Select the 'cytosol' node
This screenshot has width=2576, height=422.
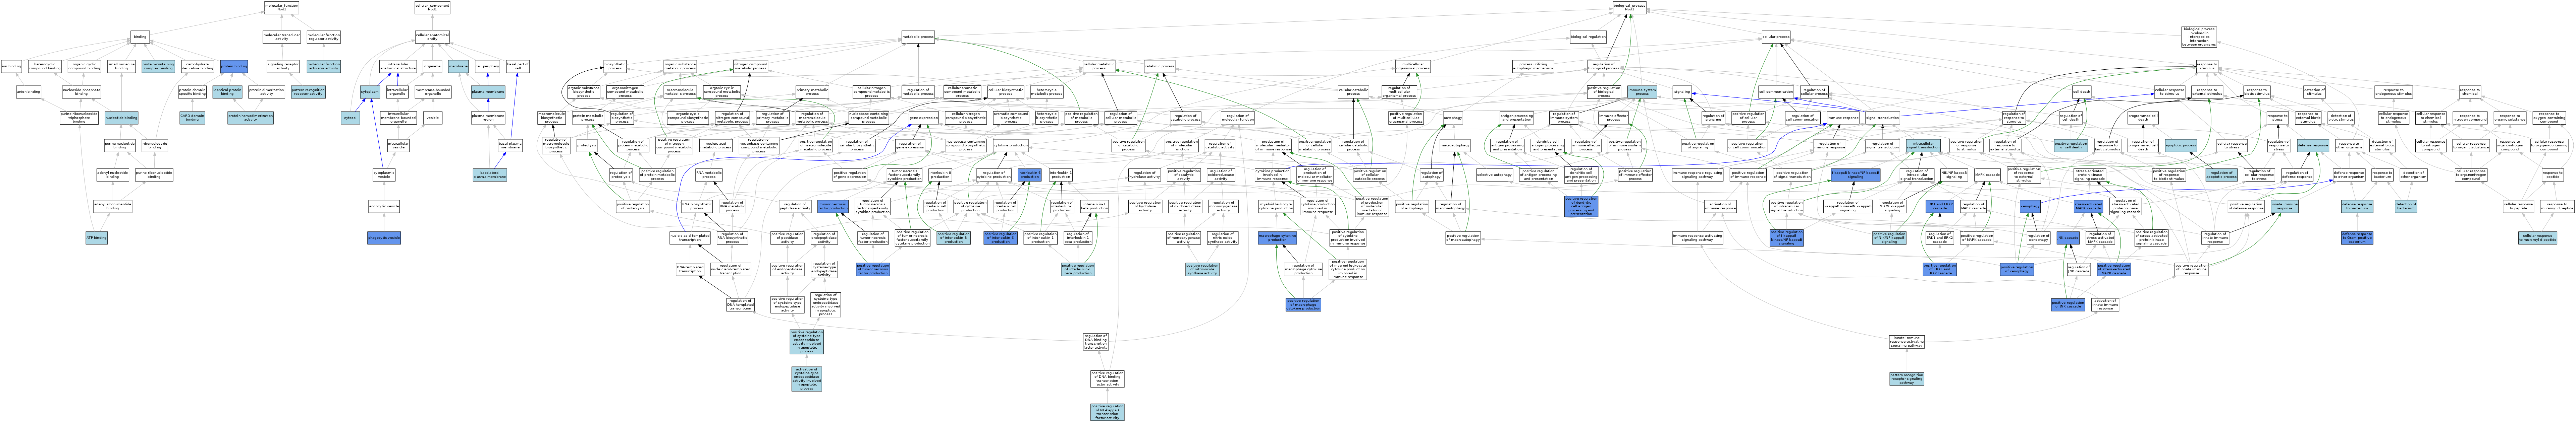[350, 118]
